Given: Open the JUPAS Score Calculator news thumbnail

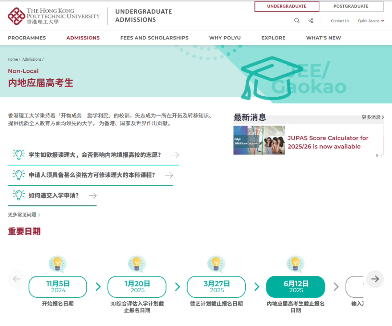Looking at the screenshot, I should 259,140.
